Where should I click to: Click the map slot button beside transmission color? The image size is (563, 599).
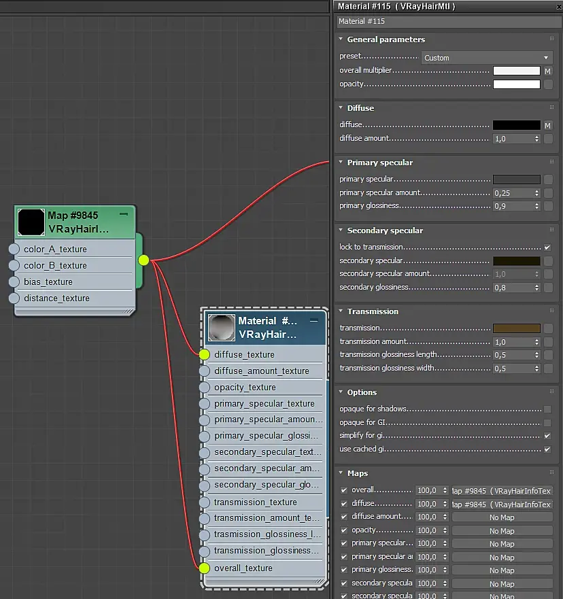(548, 328)
